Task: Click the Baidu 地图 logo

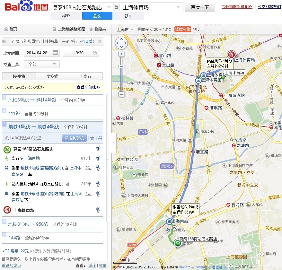Action: point(26,6)
